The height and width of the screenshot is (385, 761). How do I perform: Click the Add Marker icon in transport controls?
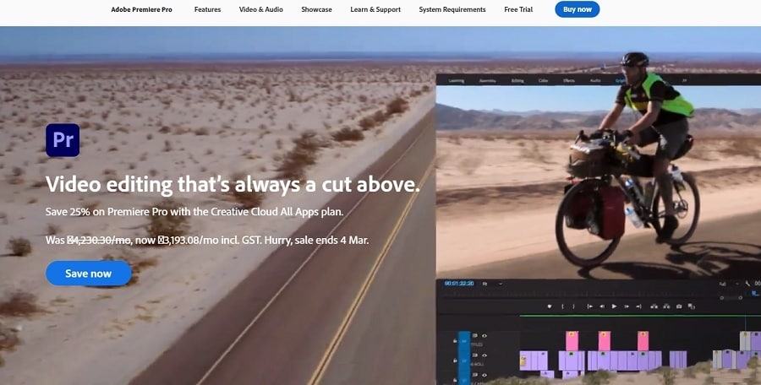[550, 306]
